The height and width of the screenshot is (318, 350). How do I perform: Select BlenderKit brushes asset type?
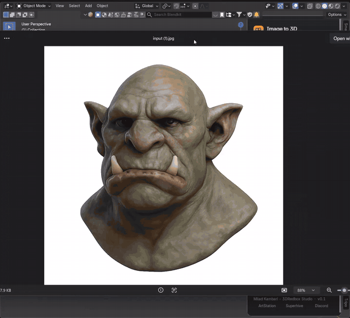coord(123,15)
